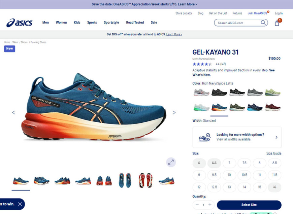Open the Kids menu
The image size is (293, 214).
[77, 23]
